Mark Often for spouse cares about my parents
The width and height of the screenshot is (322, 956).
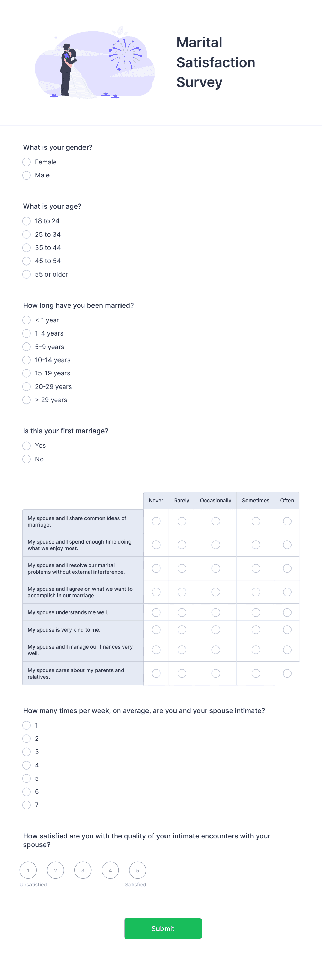[287, 673]
